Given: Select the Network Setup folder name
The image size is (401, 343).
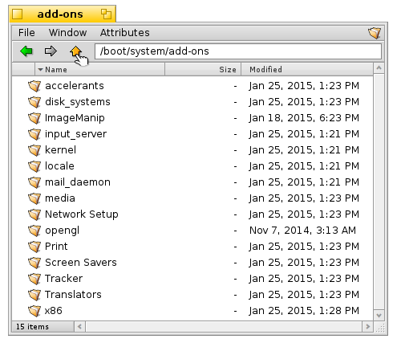Looking at the screenshot, I should pyautogui.click(x=82, y=214).
